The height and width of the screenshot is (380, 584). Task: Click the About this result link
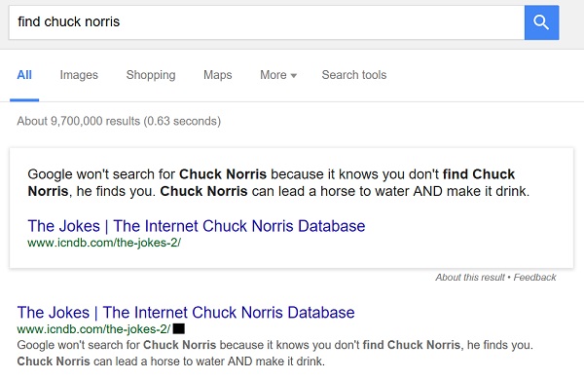pos(470,277)
